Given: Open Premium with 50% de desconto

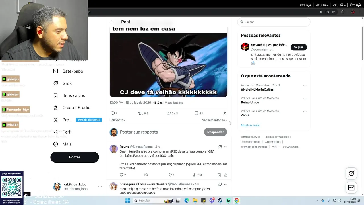Looking at the screenshot, I should click(77, 120).
